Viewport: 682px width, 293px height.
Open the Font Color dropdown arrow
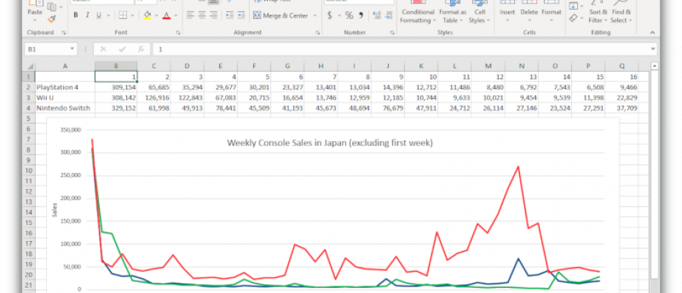click(x=176, y=15)
